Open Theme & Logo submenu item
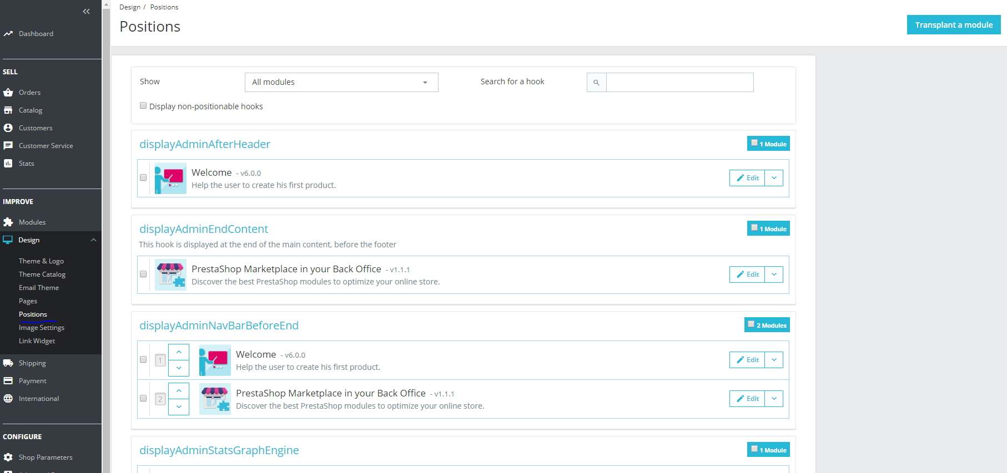 click(x=41, y=261)
